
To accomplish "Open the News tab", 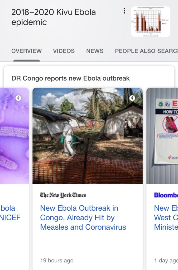I will coord(95,51).
